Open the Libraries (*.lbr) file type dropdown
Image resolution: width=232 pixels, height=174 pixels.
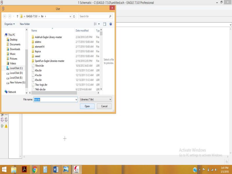96,99
